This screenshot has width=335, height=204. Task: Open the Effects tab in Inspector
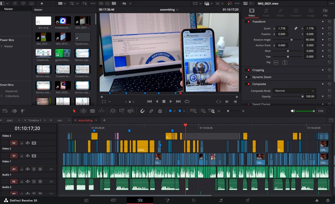point(280,12)
